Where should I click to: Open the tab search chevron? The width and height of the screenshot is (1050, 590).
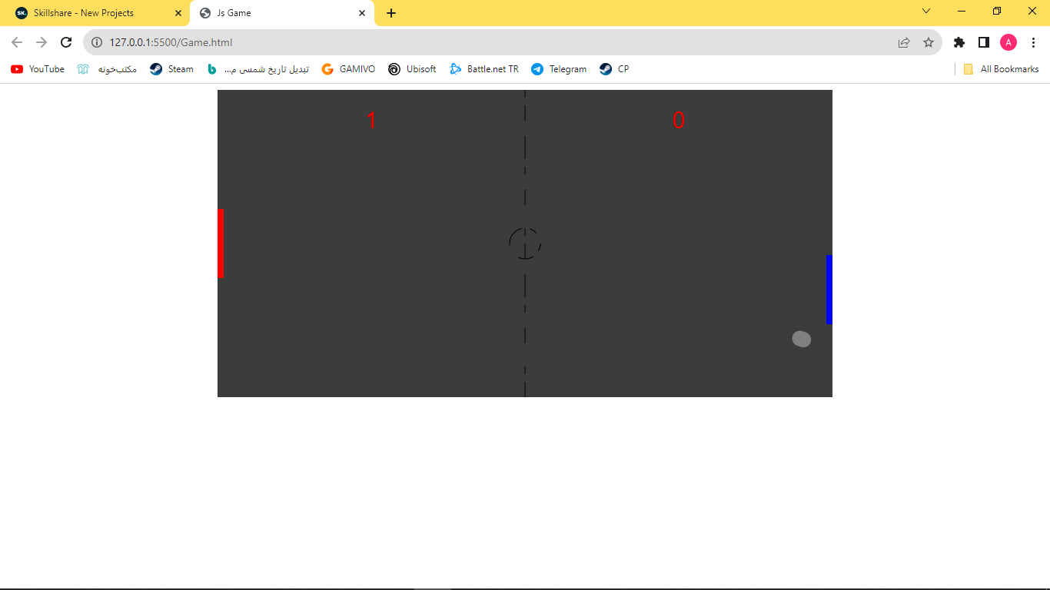926,11
